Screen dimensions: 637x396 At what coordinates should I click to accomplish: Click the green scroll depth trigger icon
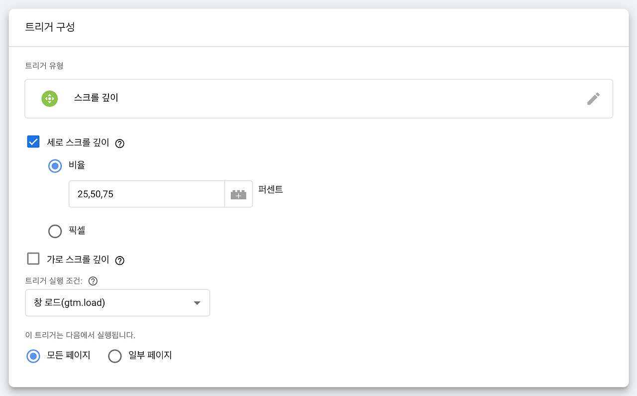point(50,98)
